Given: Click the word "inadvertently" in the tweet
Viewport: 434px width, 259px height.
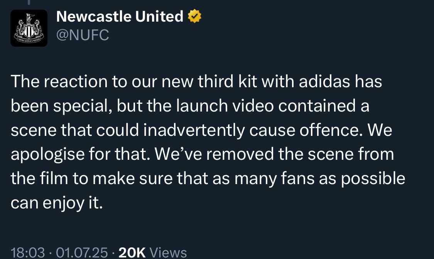Looking at the screenshot, I should (194, 130).
